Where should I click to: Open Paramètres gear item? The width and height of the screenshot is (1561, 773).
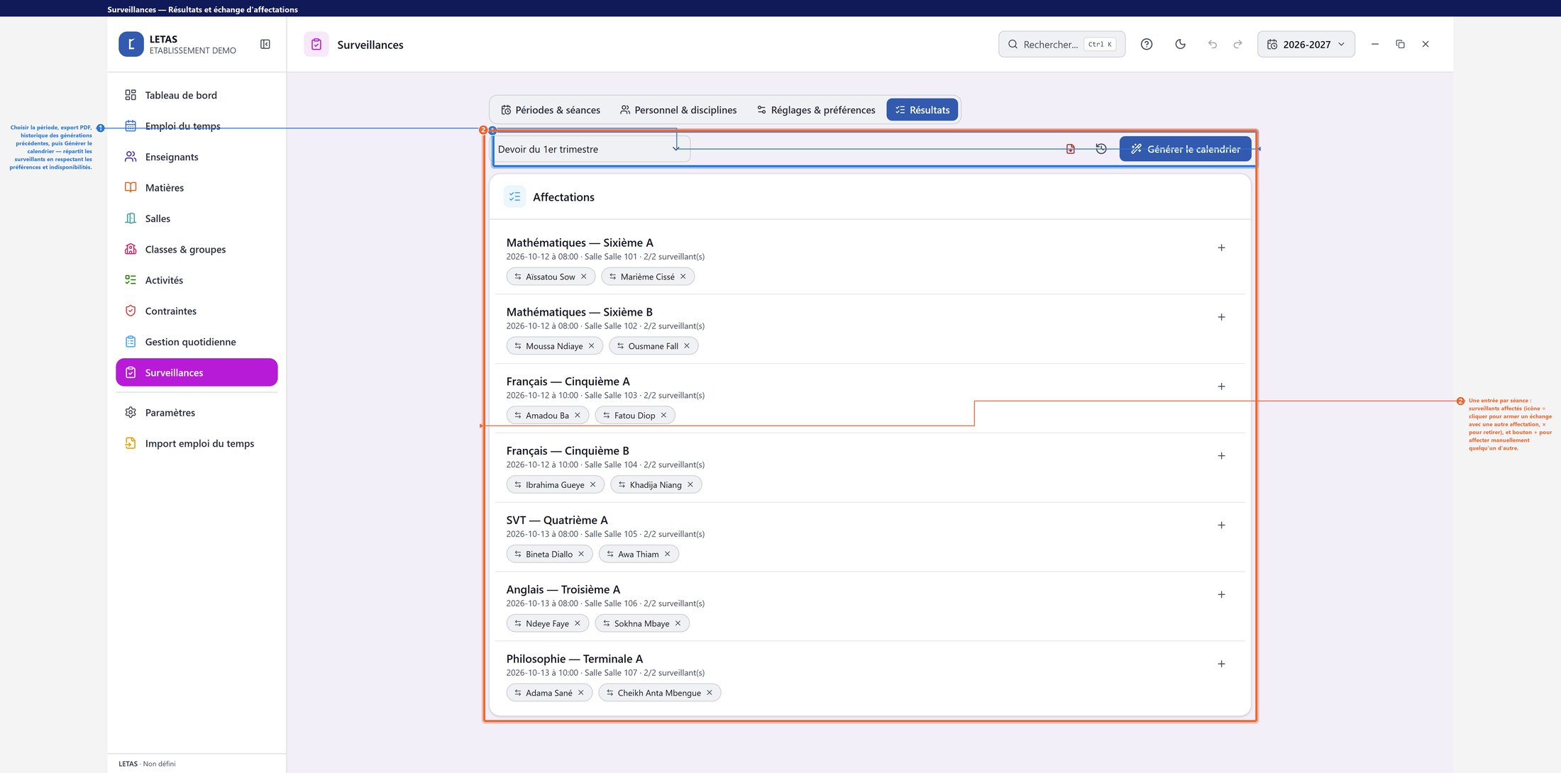[x=197, y=413]
